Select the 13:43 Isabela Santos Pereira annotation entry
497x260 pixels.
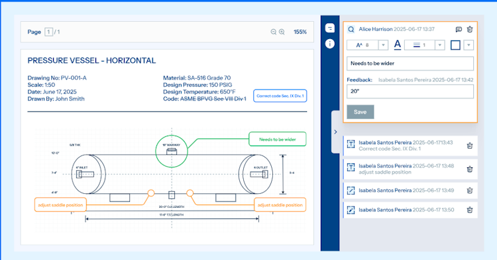(410, 146)
